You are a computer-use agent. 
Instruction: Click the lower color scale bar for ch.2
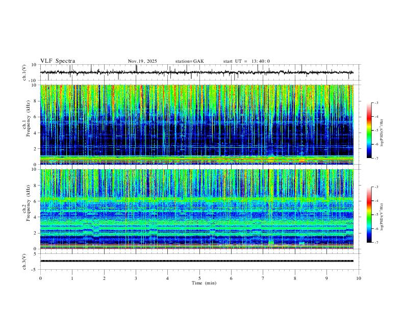coord(369,215)
